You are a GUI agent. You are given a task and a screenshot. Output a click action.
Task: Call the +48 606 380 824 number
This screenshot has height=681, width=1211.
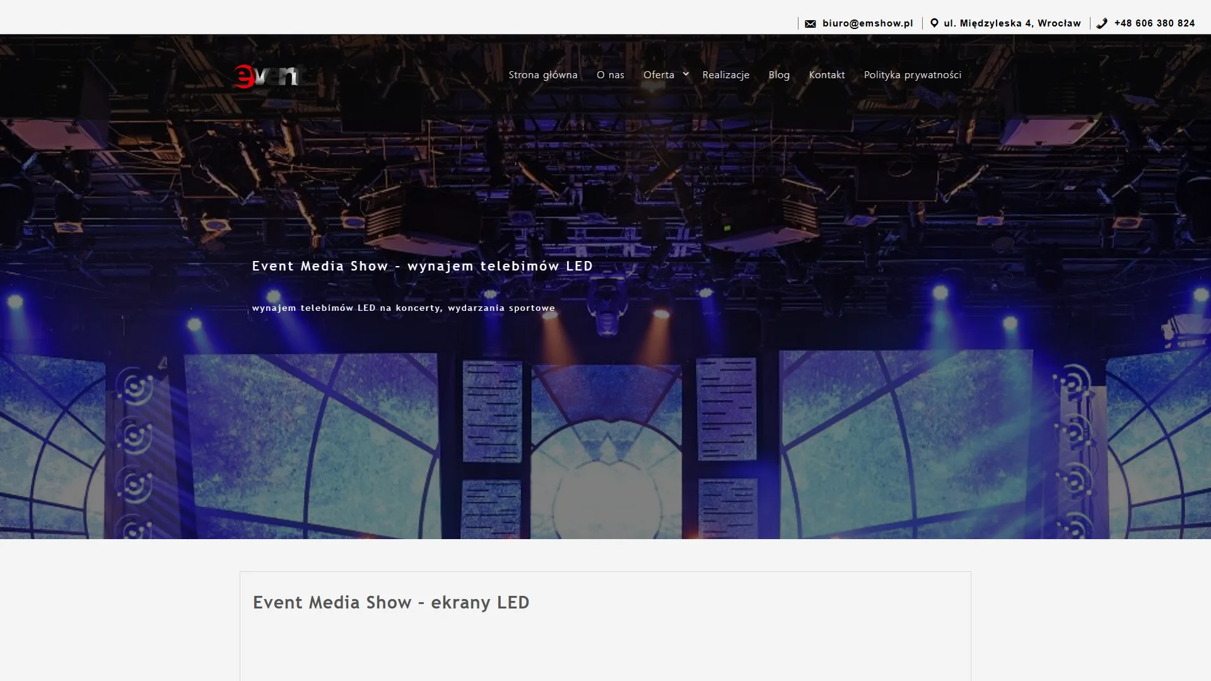tap(1154, 23)
